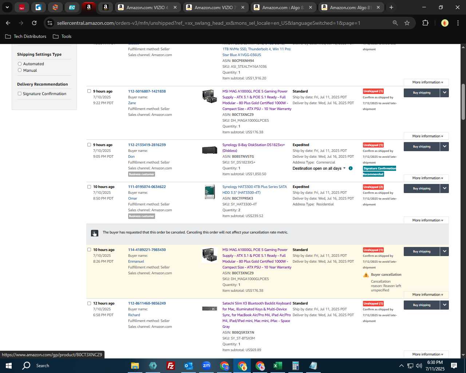466x373 pixels.
Task: Click Buy shipping for Zane's order
Action: point(422,93)
